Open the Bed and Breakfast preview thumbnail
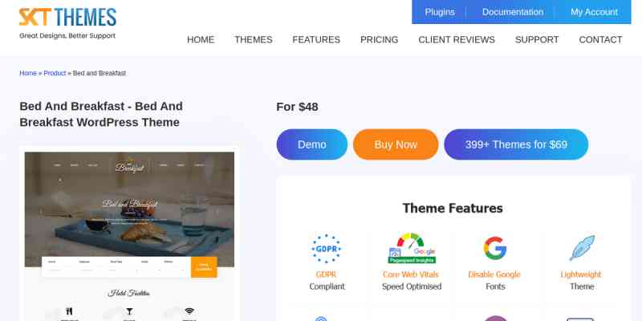This screenshot has width=642, height=321. click(129, 235)
